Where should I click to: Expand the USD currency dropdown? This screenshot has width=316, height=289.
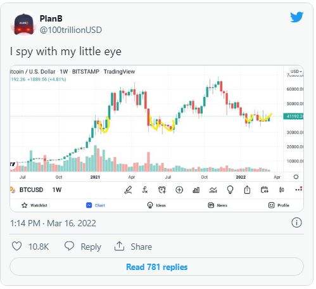(x=296, y=72)
